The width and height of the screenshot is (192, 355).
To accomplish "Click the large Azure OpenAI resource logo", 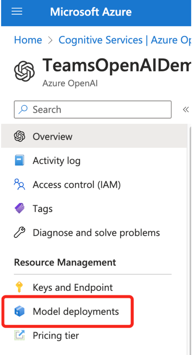I will click(24, 71).
